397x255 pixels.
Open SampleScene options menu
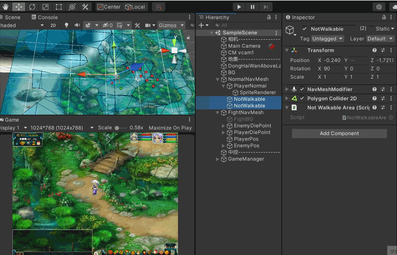click(x=276, y=33)
